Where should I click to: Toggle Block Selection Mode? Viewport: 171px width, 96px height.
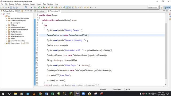[x=70, y=7]
